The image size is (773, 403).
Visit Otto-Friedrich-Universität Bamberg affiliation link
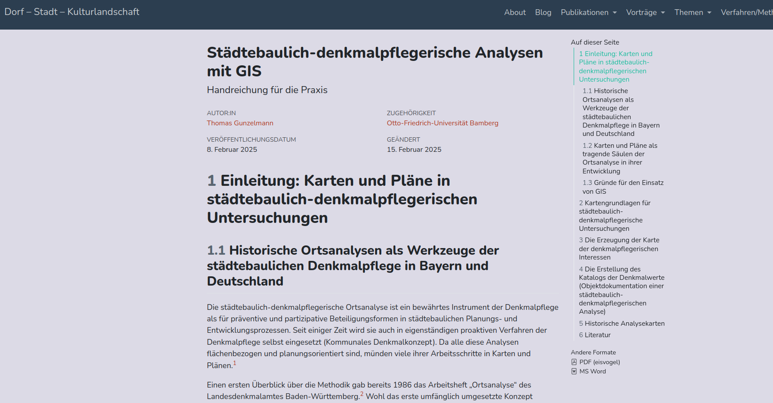click(442, 123)
